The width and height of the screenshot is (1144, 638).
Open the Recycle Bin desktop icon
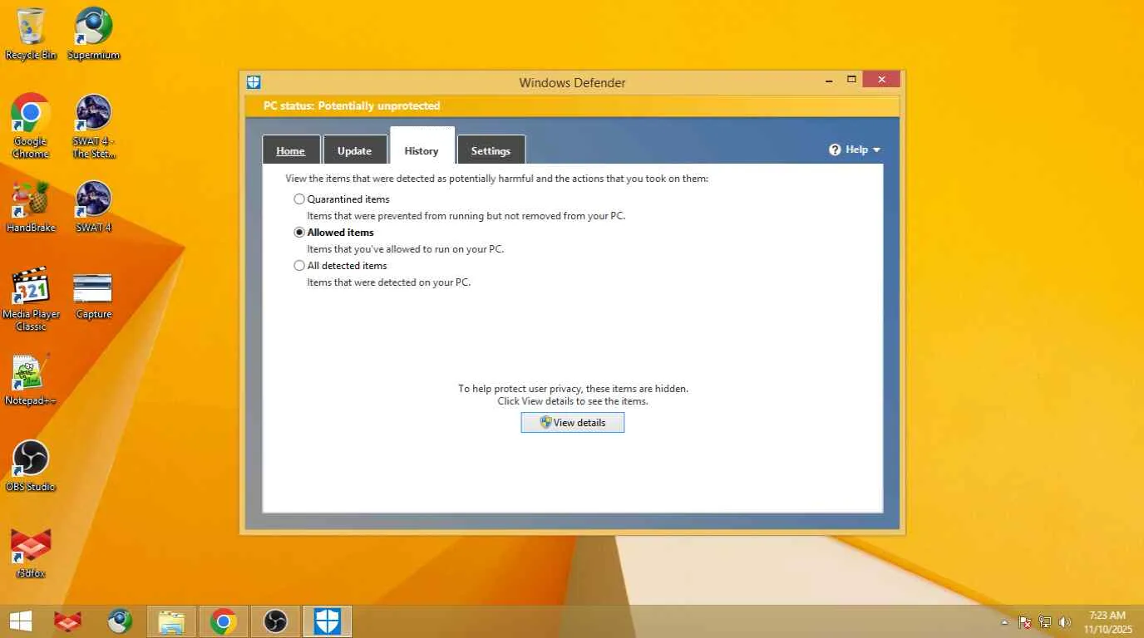[31, 33]
